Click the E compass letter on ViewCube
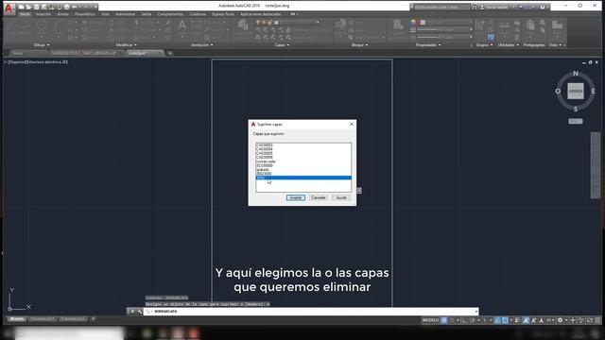The image size is (605, 340). coord(593,92)
